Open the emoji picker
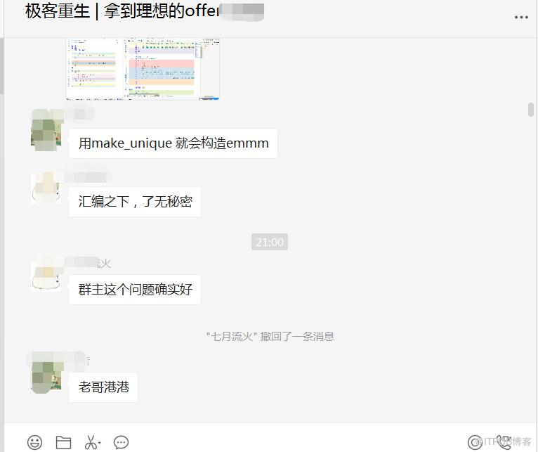Screen dimensions: 538x452 [x=34, y=442]
